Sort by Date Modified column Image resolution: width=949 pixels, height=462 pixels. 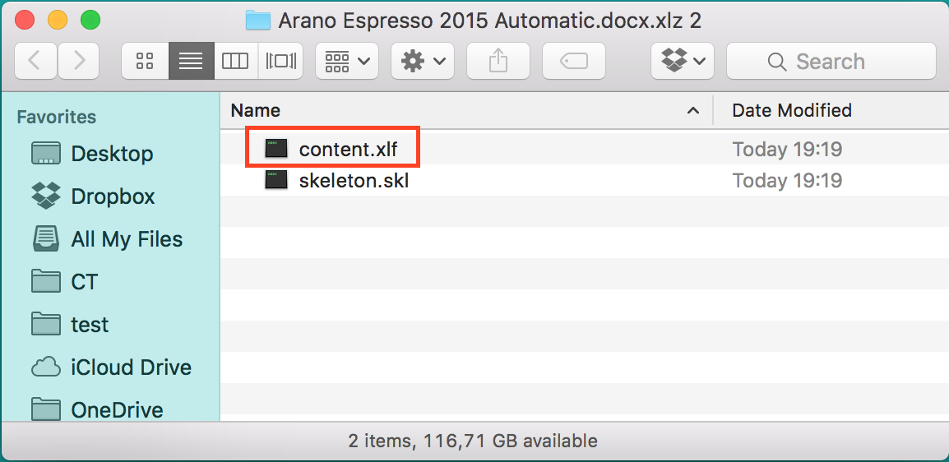791,110
